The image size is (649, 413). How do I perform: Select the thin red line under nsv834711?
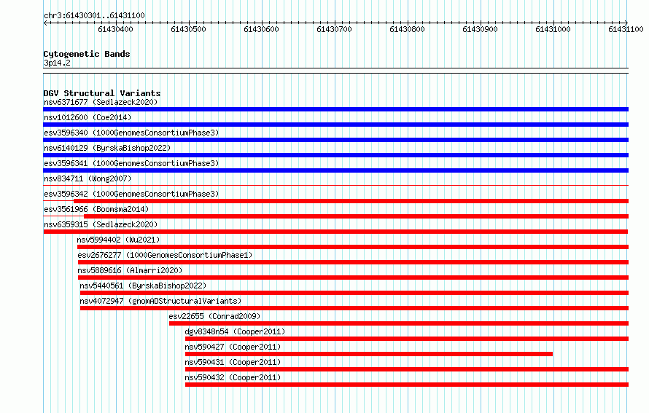click(335, 185)
